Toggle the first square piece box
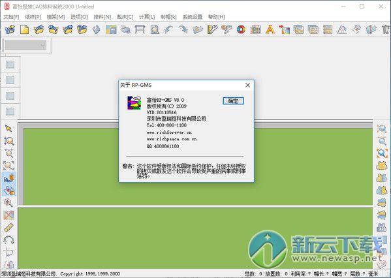This screenshot has width=391, height=278. (x=10, y=65)
